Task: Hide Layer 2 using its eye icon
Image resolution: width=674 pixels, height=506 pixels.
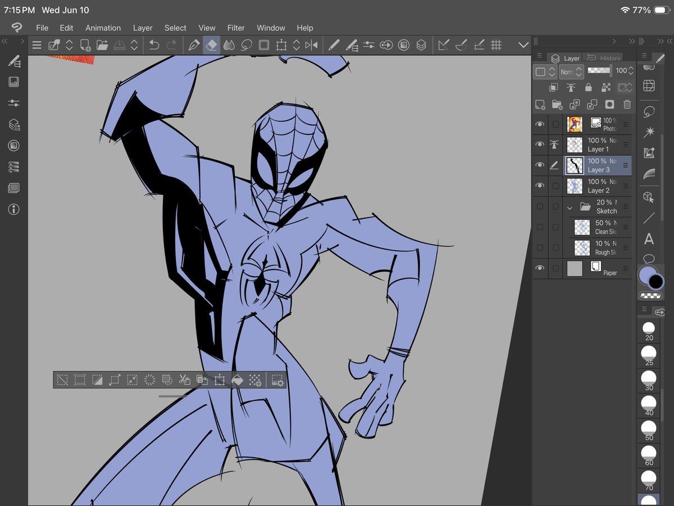Action: 540,186
